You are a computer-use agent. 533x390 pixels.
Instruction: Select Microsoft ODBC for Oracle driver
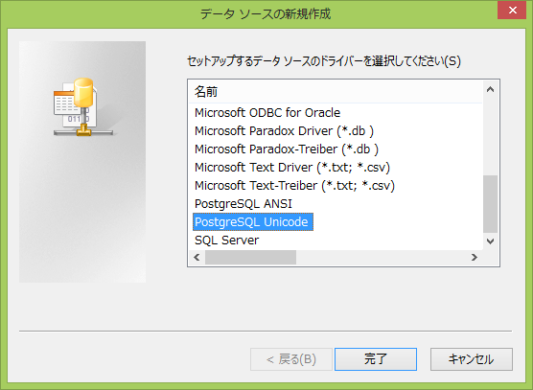(x=267, y=113)
